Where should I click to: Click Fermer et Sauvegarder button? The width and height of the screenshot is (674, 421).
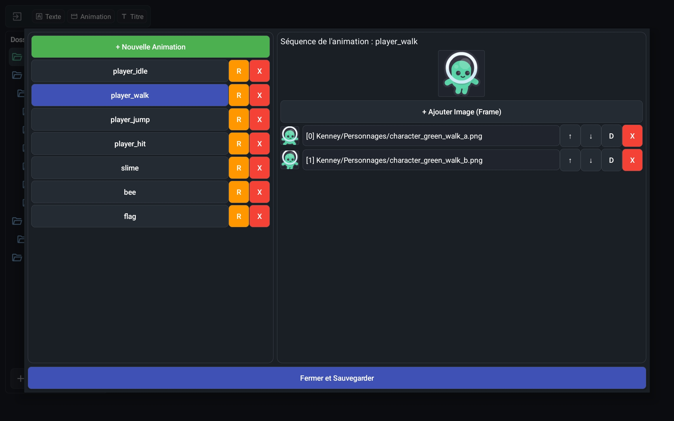[337, 378]
